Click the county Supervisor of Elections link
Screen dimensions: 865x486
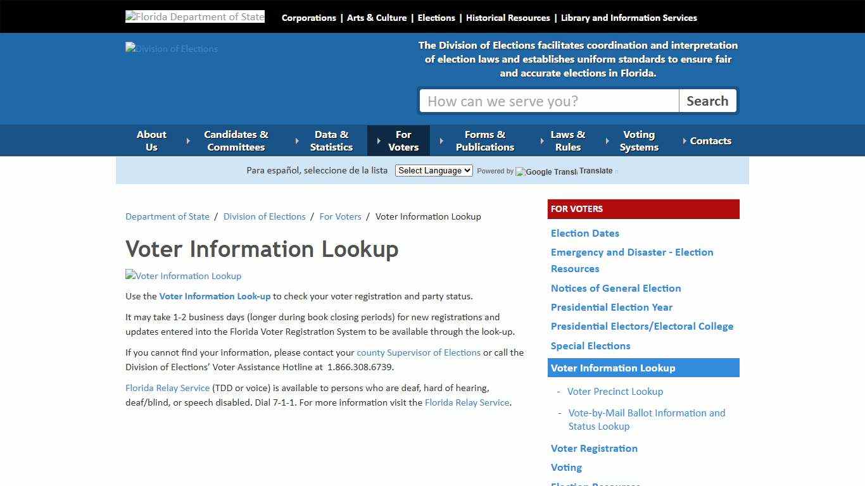click(x=419, y=352)
